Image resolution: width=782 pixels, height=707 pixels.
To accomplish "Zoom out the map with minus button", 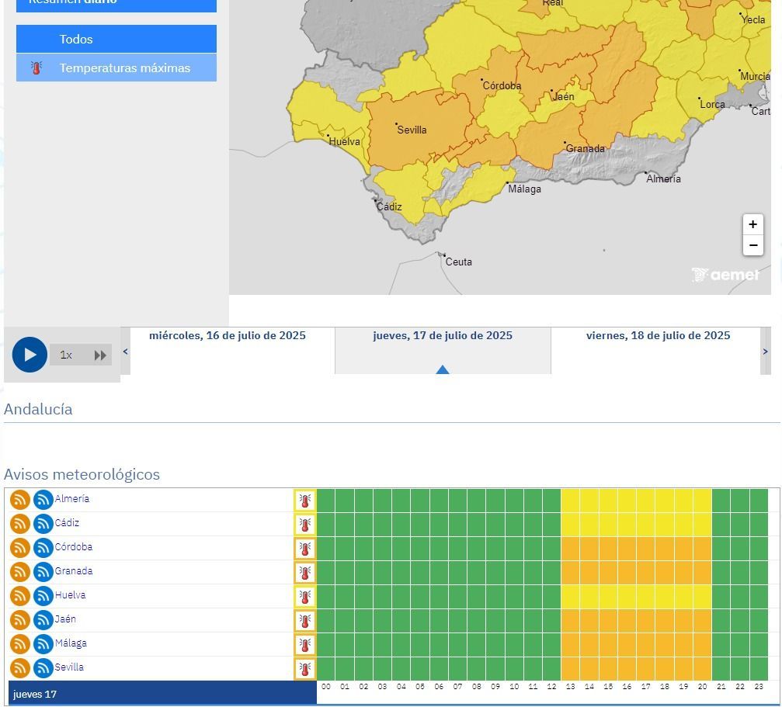I will pos(752,245).
